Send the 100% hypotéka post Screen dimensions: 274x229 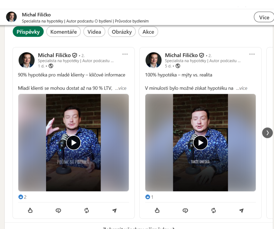241,210
